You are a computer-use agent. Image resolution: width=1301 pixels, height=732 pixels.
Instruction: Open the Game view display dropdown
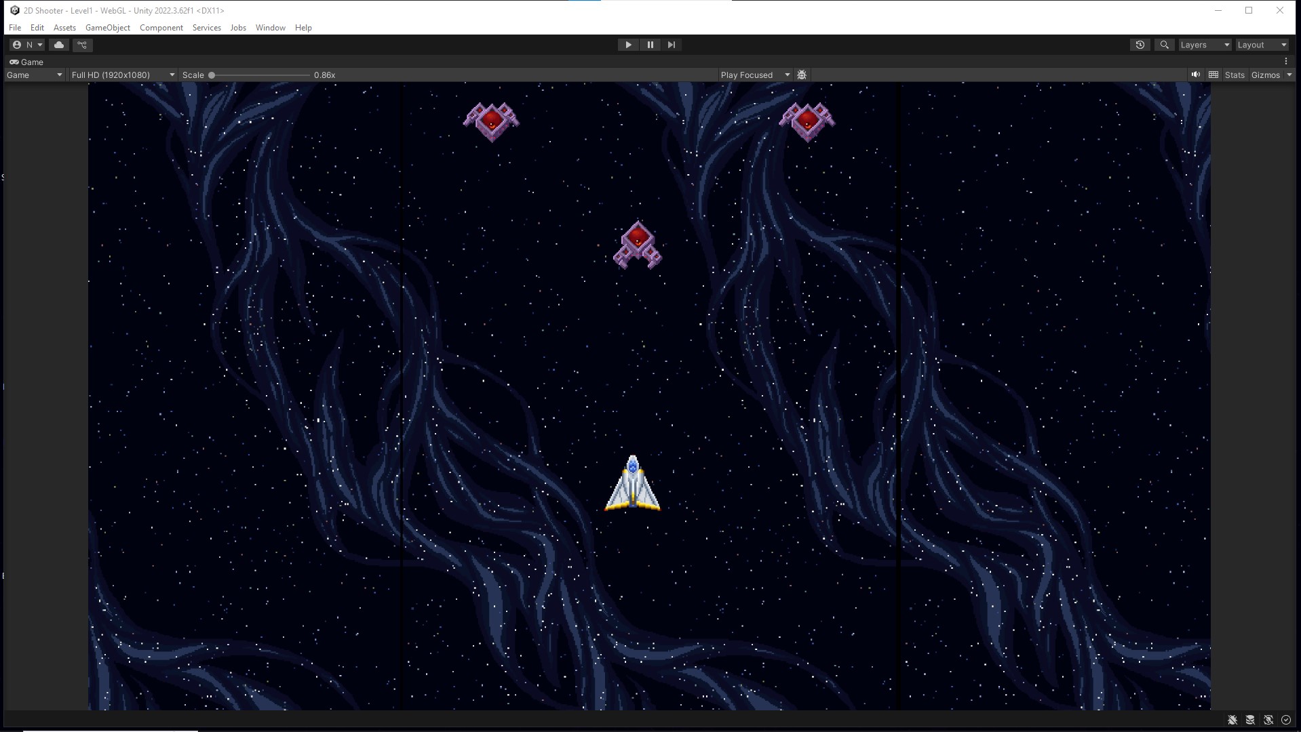pyautogui.click(x=35, y=75)
